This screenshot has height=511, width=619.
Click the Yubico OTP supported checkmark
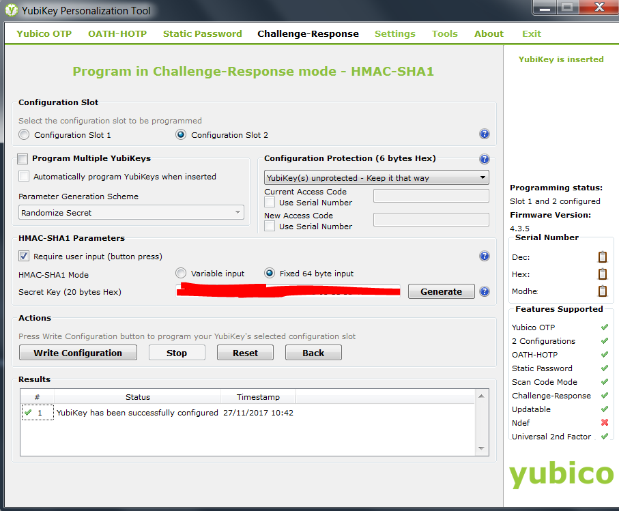tap(605, 327)
